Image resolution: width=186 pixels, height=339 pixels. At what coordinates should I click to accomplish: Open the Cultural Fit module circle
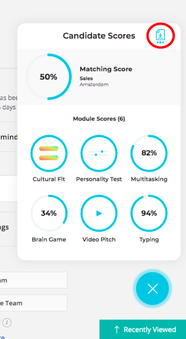[x=49, y=153]
